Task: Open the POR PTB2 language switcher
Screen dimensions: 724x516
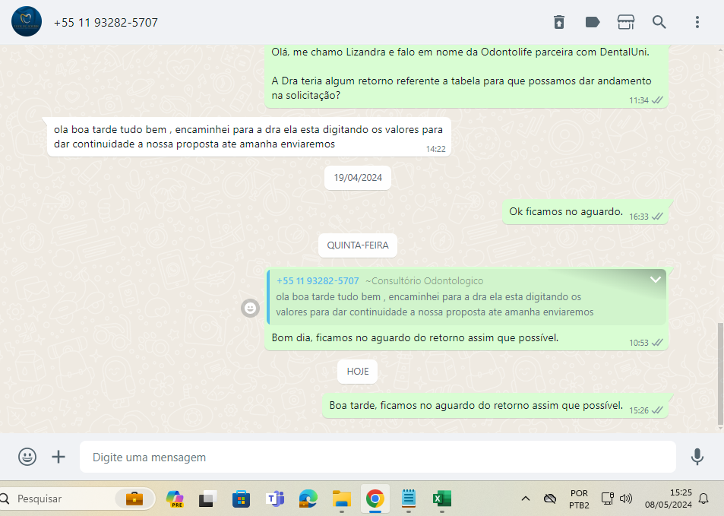Action: click(579, 499)
